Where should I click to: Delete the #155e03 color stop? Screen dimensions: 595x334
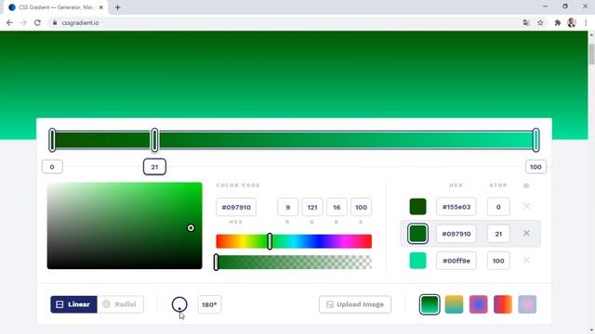(x=526, y=206)
